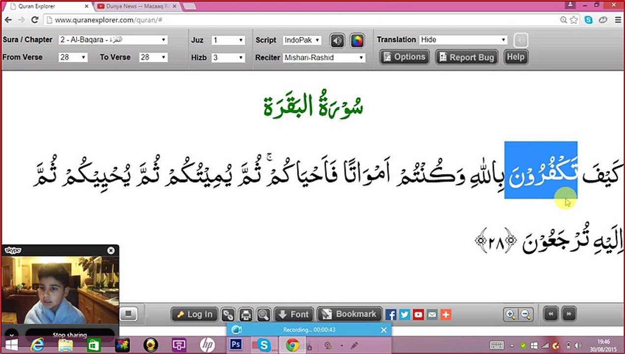
Task: Go to the previous verse
Action: point(551,314)
